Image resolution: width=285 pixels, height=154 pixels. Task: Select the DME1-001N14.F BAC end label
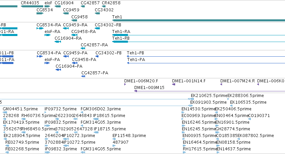(189, 81)
